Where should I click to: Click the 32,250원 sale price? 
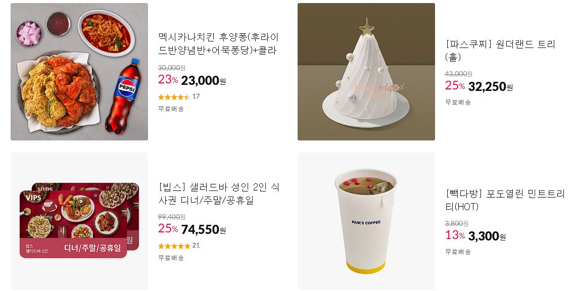(x=491, y=87)
